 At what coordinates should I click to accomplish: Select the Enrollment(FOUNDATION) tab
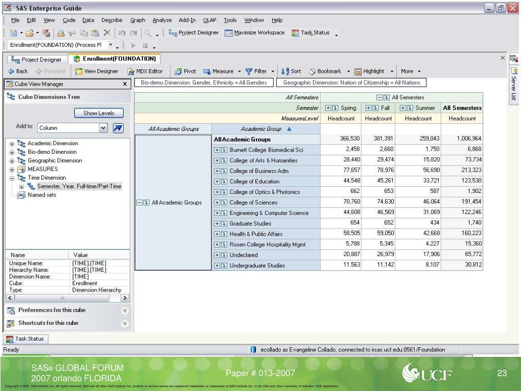(x=114, y=59)
